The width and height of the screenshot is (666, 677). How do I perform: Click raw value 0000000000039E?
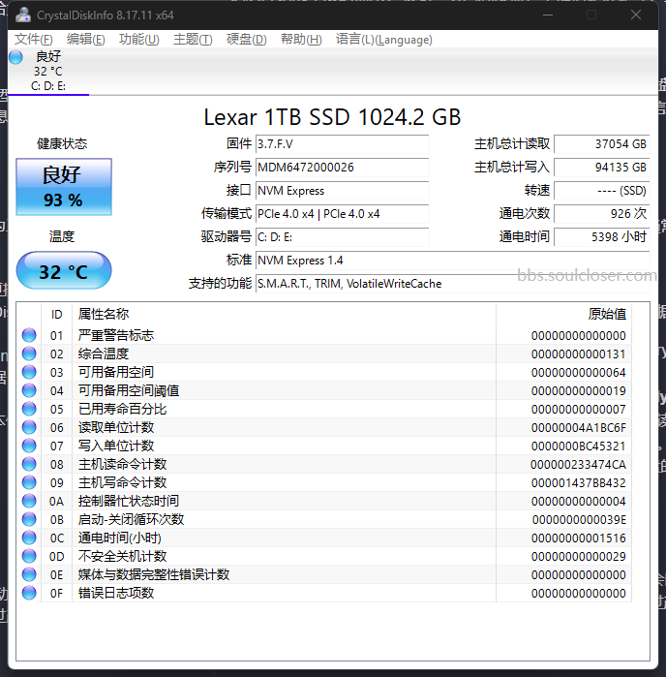tap(579, 520)
